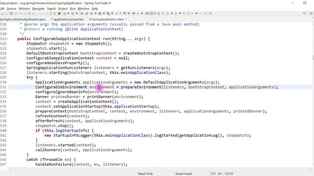
Task: Click handleRunFailure on line 347
Action: pyautogui.click(x=53, y=164)
